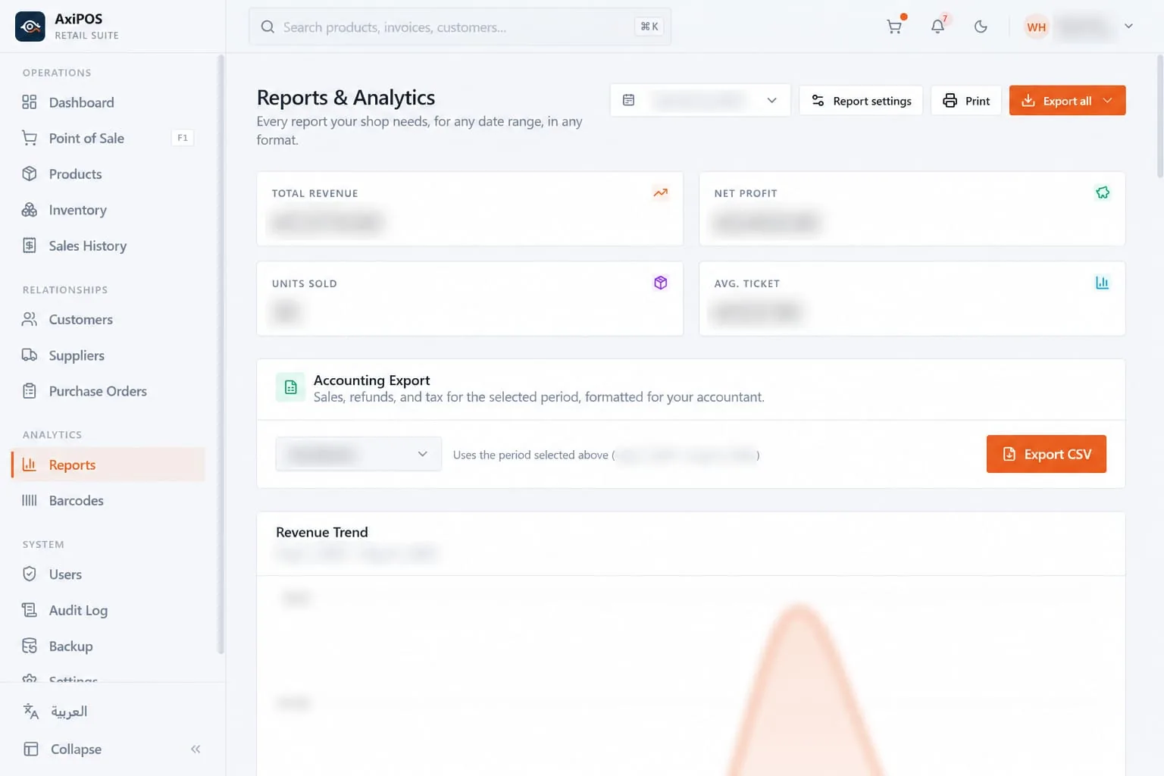Toggle dark mode moon icon

(981, 27)
